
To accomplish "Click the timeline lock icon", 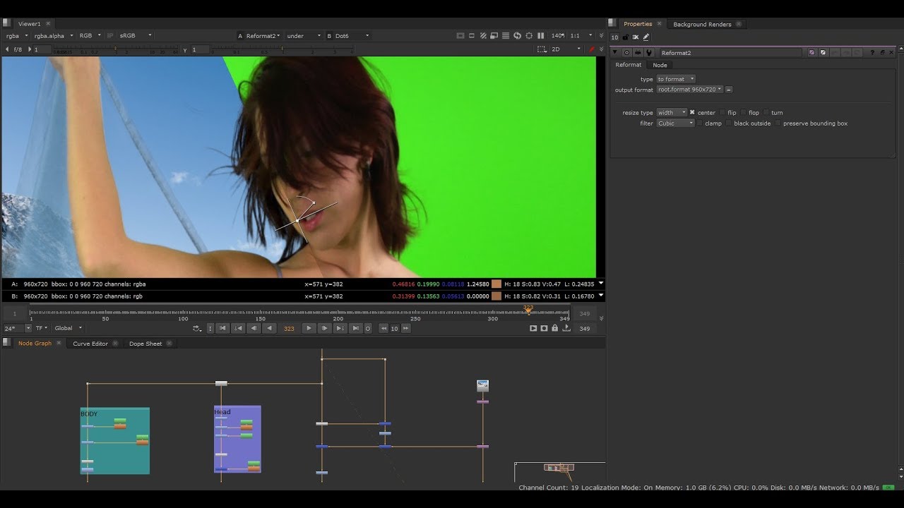I will [x=555, y=328].
